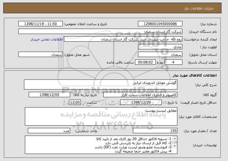Click the request creator field
The width and height of the screenshot is (228, 161).
pyautogui.click(x=123, y=39)
